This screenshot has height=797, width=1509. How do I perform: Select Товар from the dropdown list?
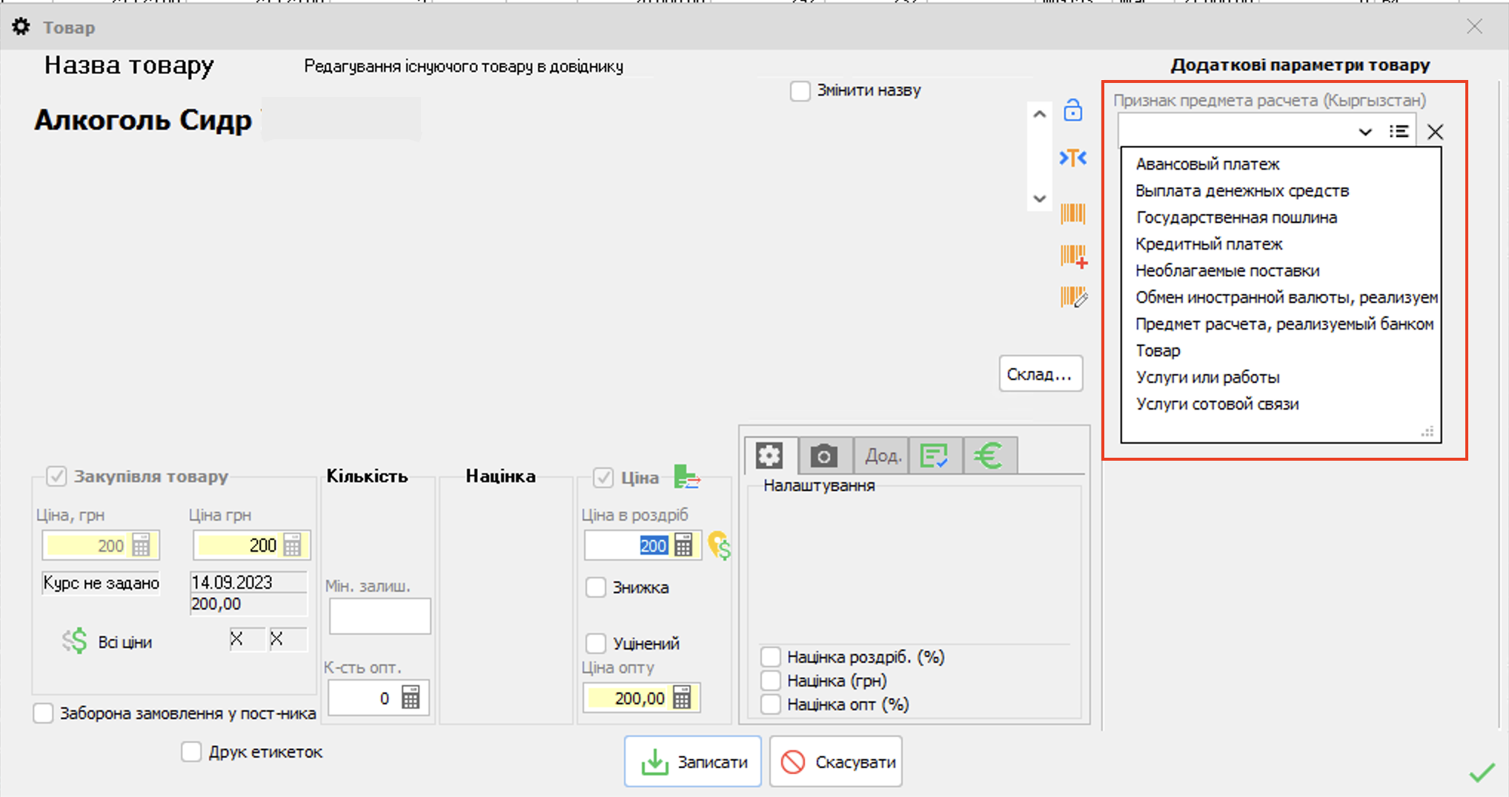click(x=1158, y=350)
